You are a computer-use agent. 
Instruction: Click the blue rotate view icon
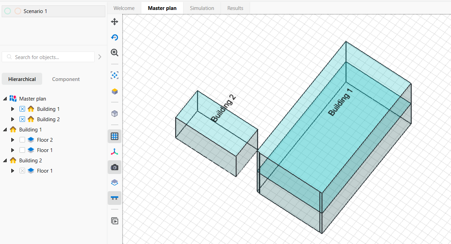tap(115, 37)
